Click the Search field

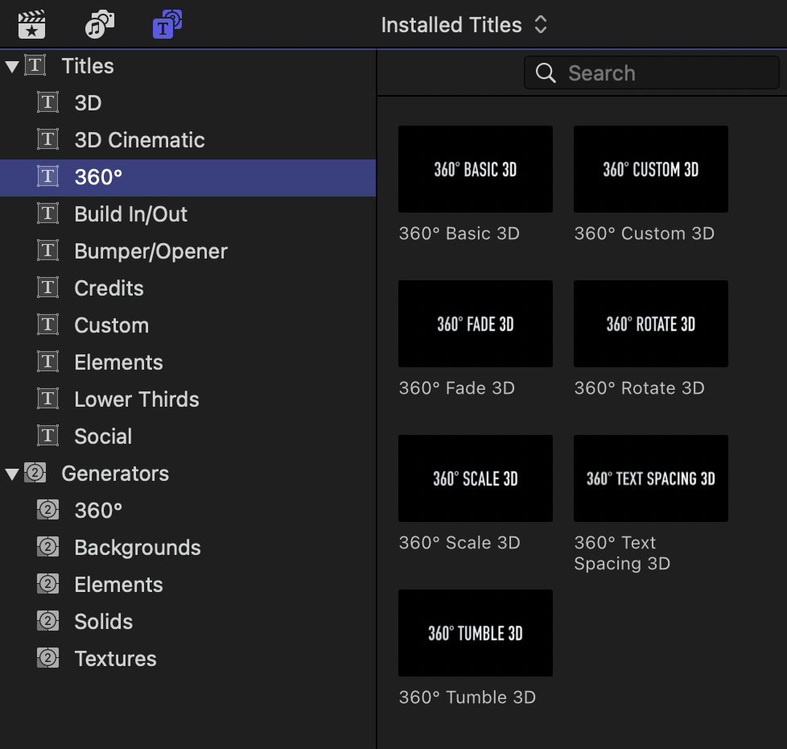coord(652,72)
